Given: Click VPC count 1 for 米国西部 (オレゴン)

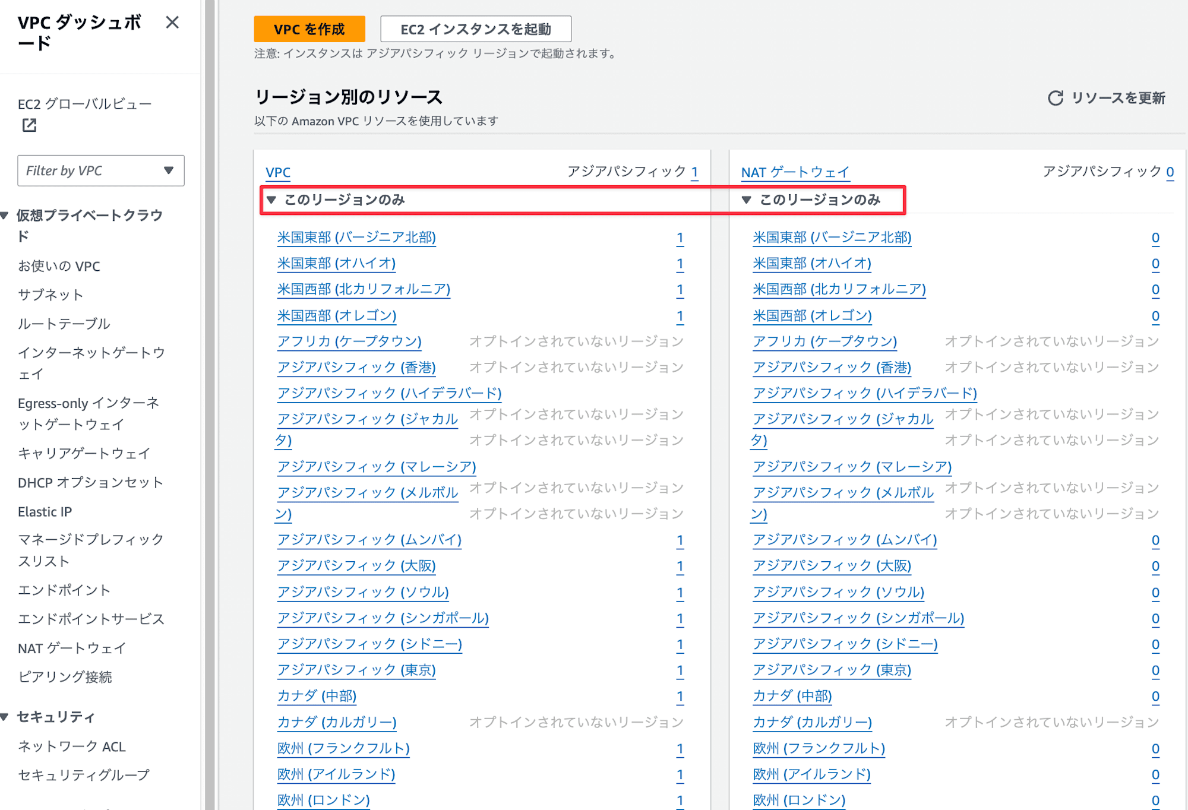Looking at the screenshot, I should [x=680, y=316].
